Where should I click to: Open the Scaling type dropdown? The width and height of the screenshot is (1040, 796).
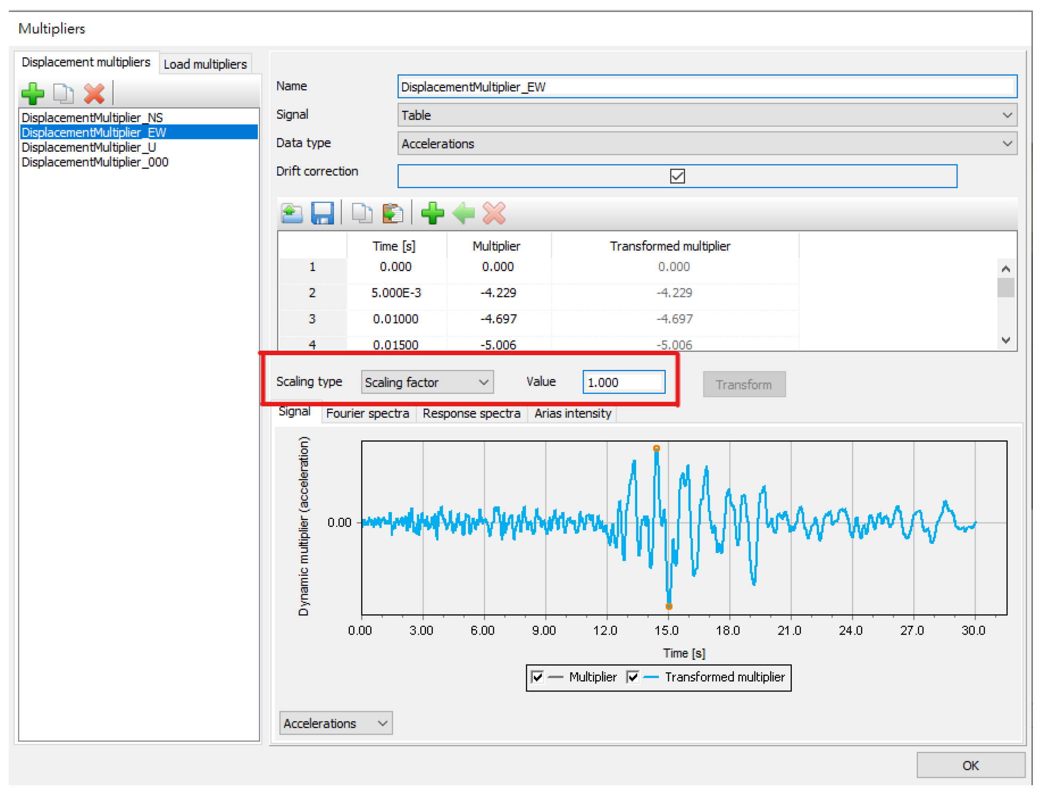click(x=427, y=382)
